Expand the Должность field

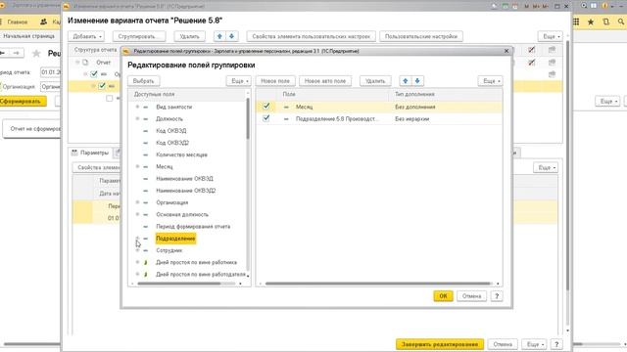137,119
